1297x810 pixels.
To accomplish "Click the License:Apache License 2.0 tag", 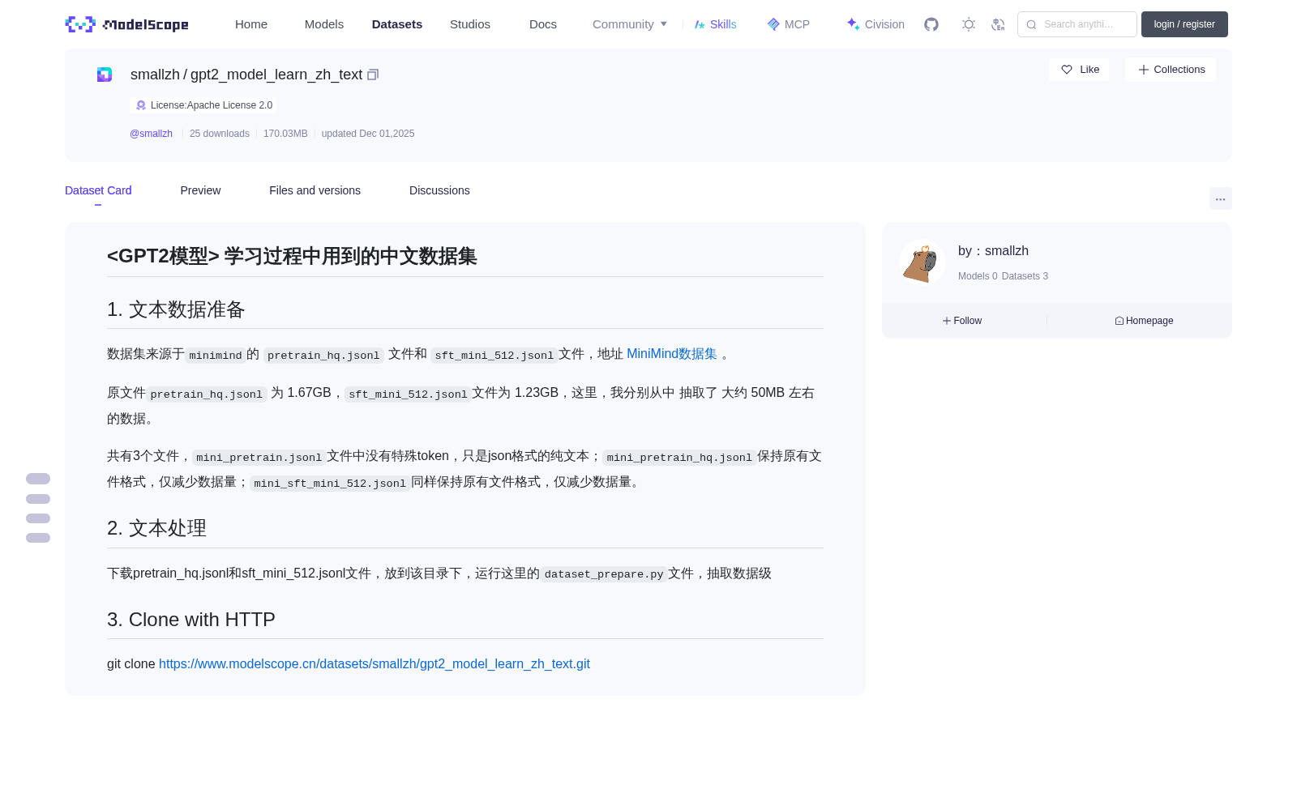I will tap(203, 105).
